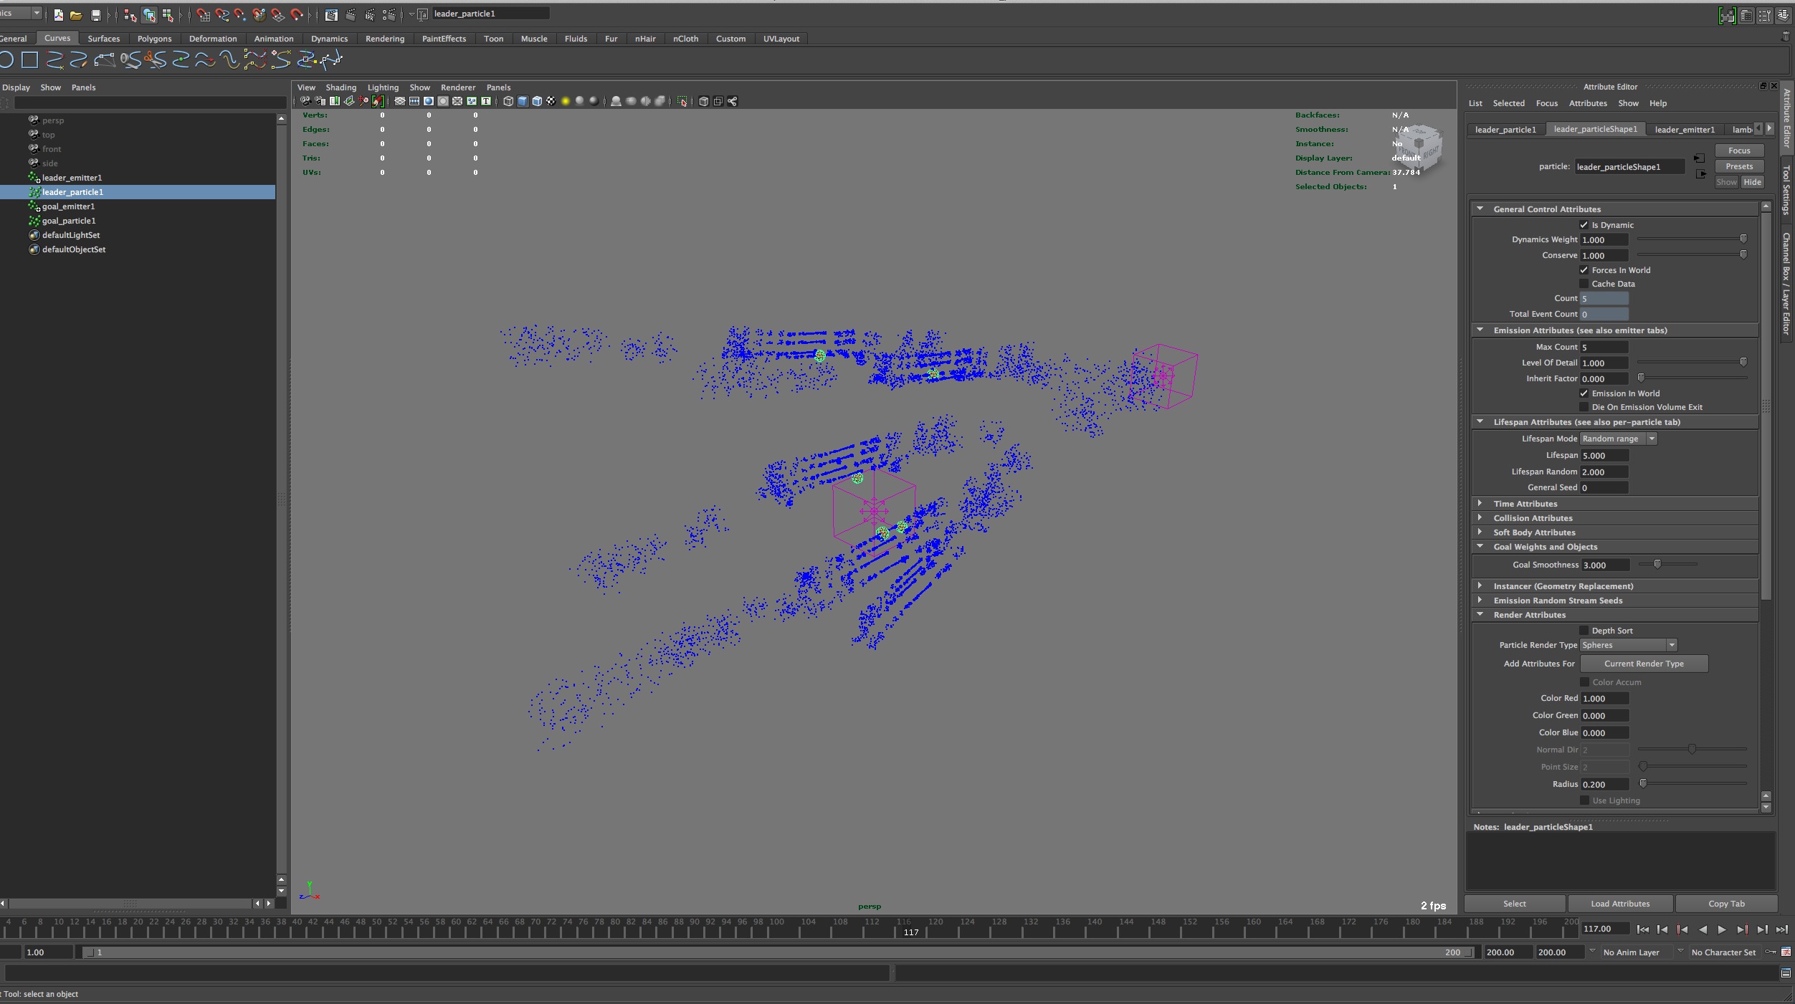Adjust the Goal Smoothness slider
The height and width of the screenshot is (1004, 1795).
(1657, 565)
